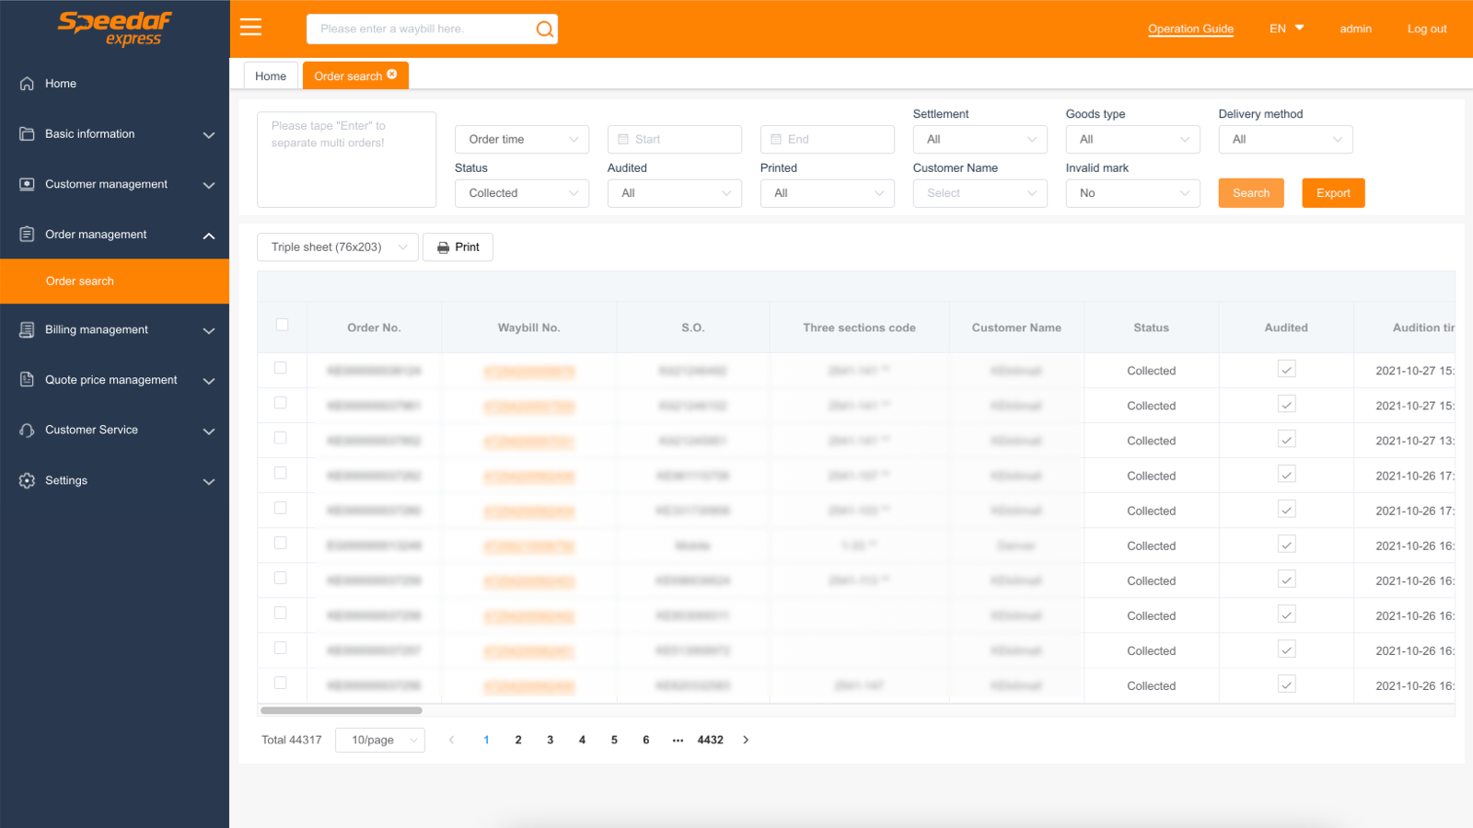The image size is (1473, 828).
Task: Click the Billing management icon
Action: [27, 329]
